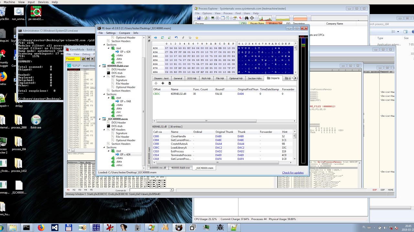Select the KERNEL32.dll row in the imports table

(x=224, y=94)
